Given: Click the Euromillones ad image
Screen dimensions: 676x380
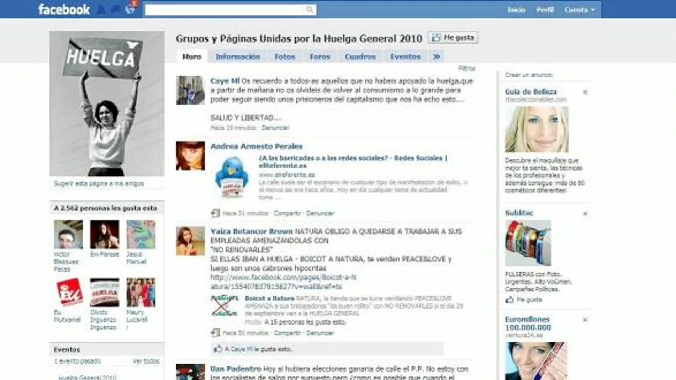Looking at the screenshot, I should click(536, 361).
